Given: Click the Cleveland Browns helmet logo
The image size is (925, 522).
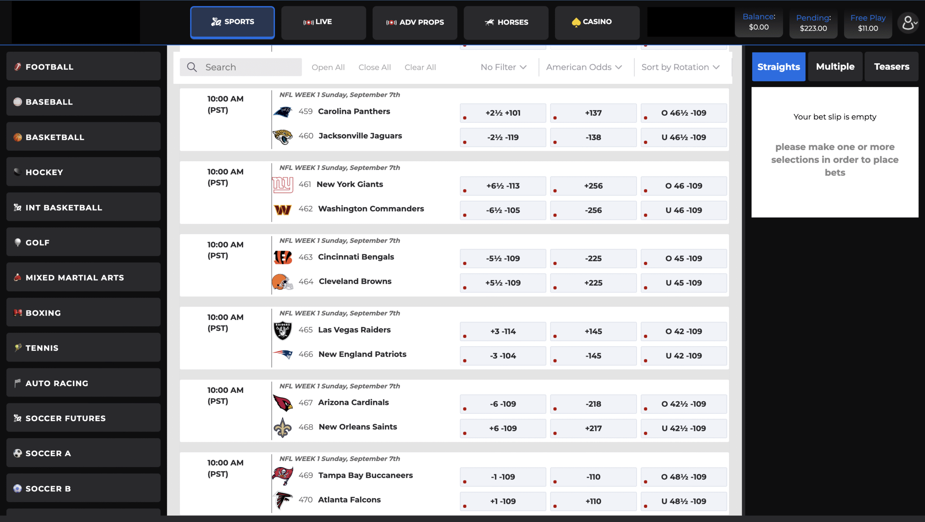Looking at the screenshot, I should point(283,282).
